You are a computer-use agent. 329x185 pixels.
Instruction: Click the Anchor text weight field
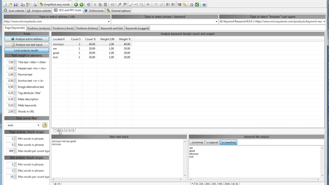coord(10,81)
